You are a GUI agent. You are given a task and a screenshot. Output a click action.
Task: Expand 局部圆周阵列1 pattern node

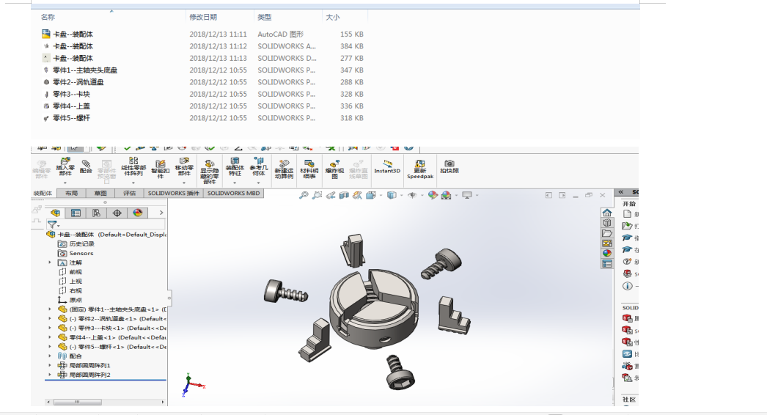coord(50,365)
